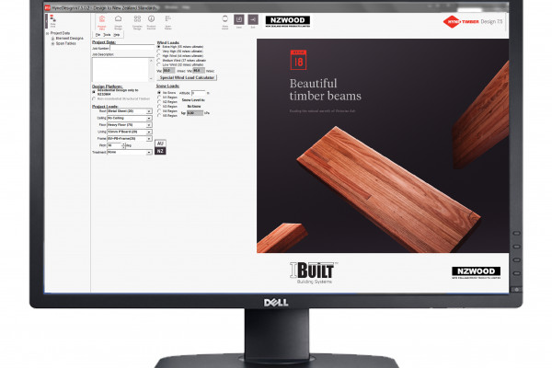Click the Beautiful timber beams banner image
552x368 pixels.
click(x=383, y=145)
